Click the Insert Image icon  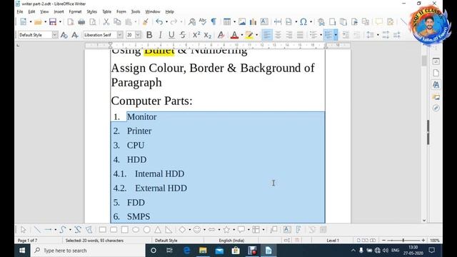[242, 22]
